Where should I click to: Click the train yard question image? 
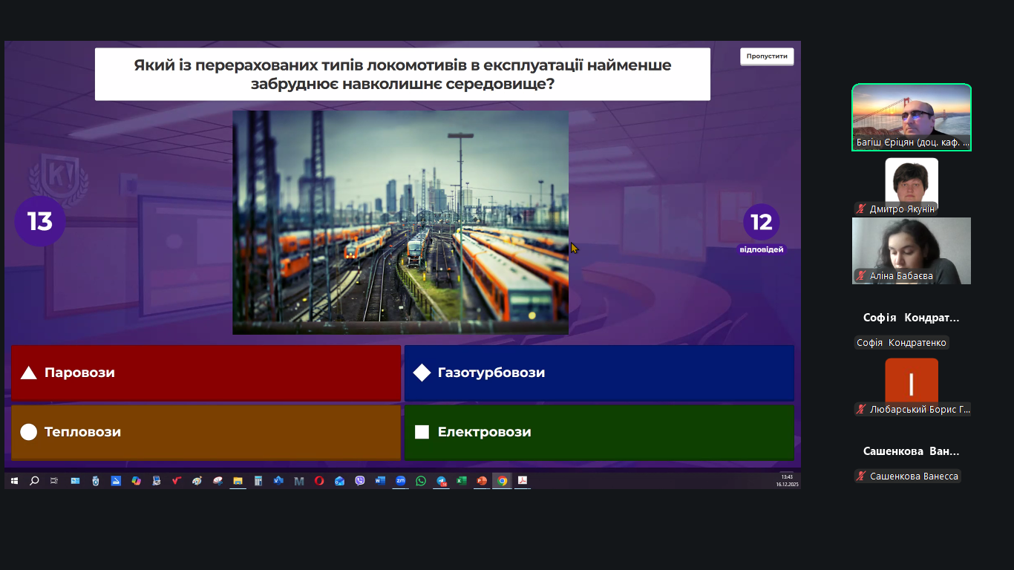point(401,223)
